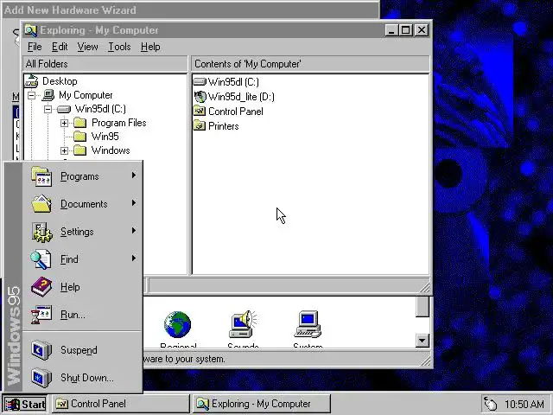
Task: Open Find in the Start menu
Action: 83,259
